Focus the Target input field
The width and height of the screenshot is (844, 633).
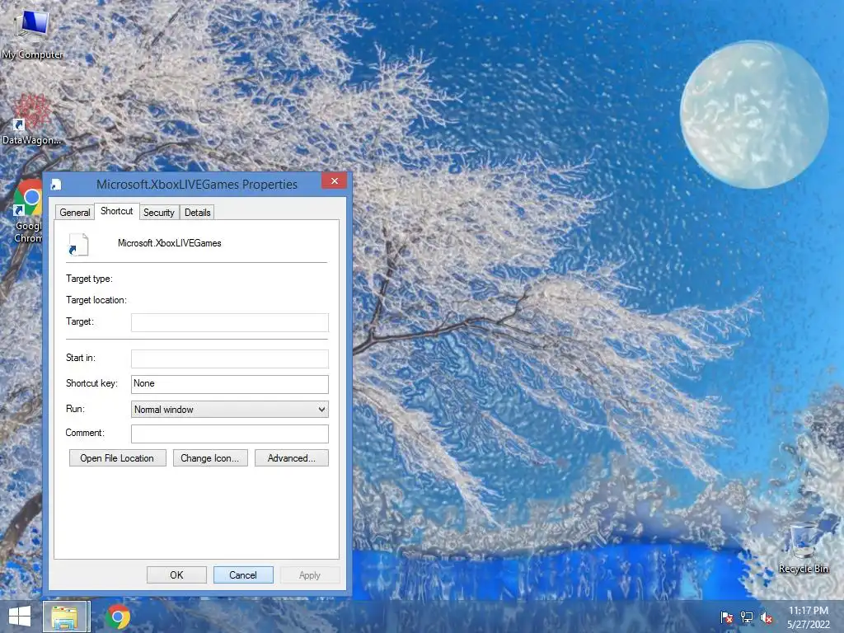(230, 322)
